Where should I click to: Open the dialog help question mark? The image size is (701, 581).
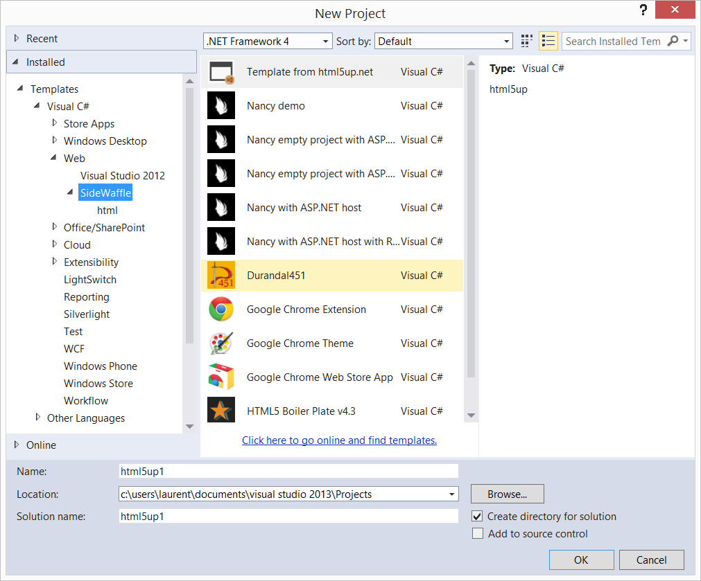tap(643, 10)
